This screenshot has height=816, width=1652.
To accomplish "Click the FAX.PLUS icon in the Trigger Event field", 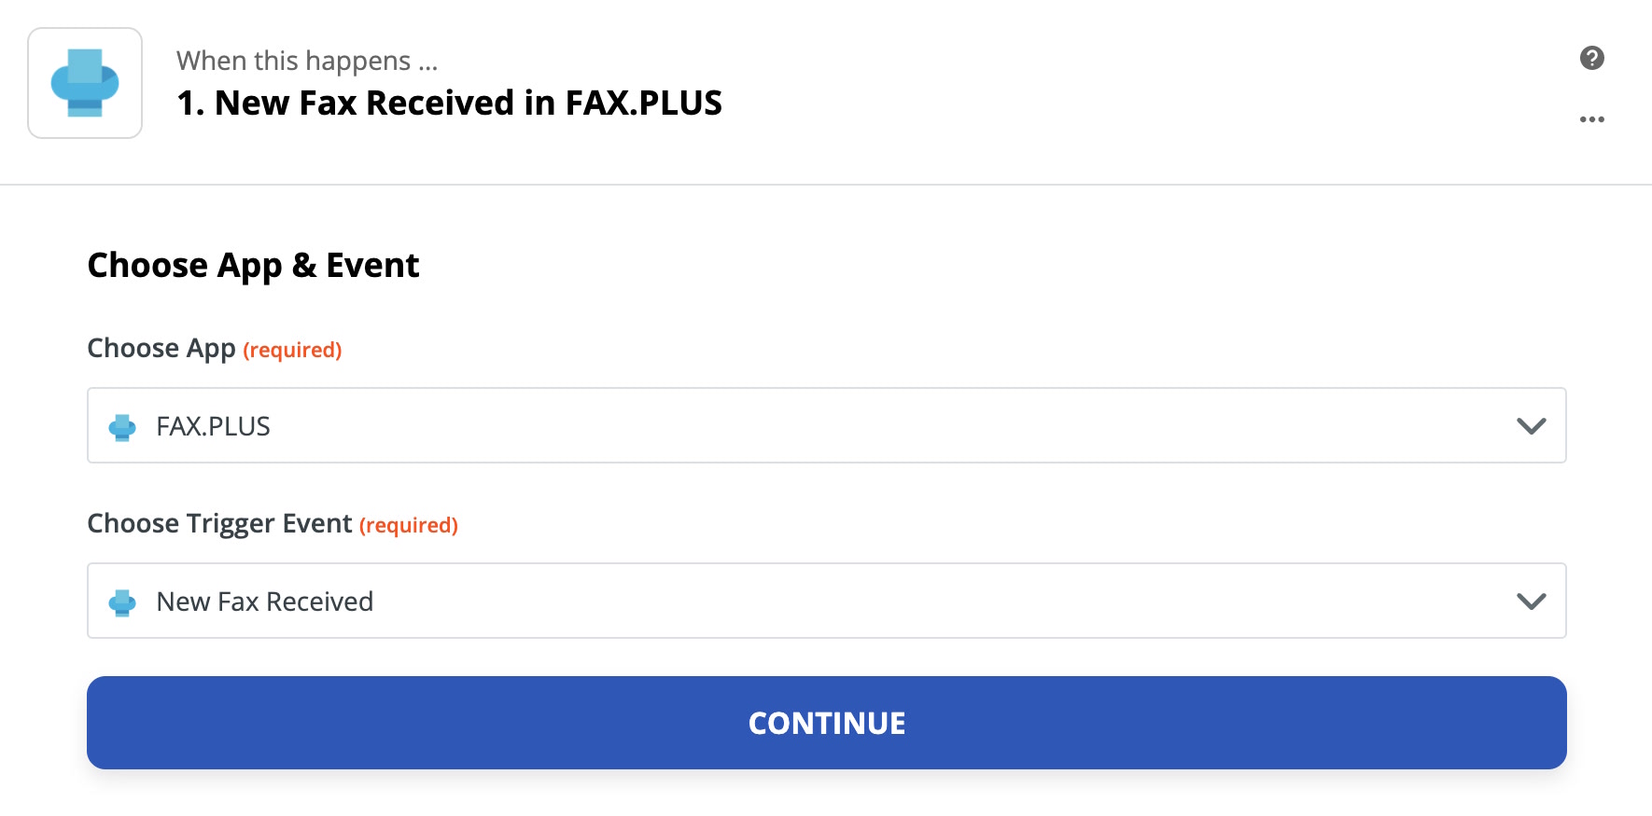I will pyautogui.click(x=122, y=602).
